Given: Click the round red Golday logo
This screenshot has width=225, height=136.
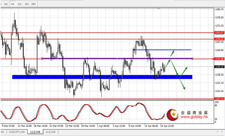Looking at the screenshot, I should (173, 115).
